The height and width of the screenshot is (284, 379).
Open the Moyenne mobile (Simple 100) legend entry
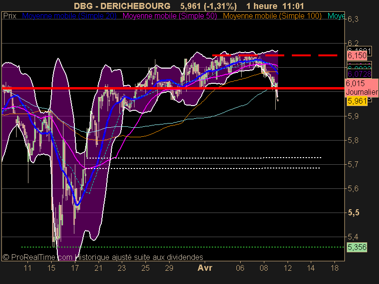point(272,16)
